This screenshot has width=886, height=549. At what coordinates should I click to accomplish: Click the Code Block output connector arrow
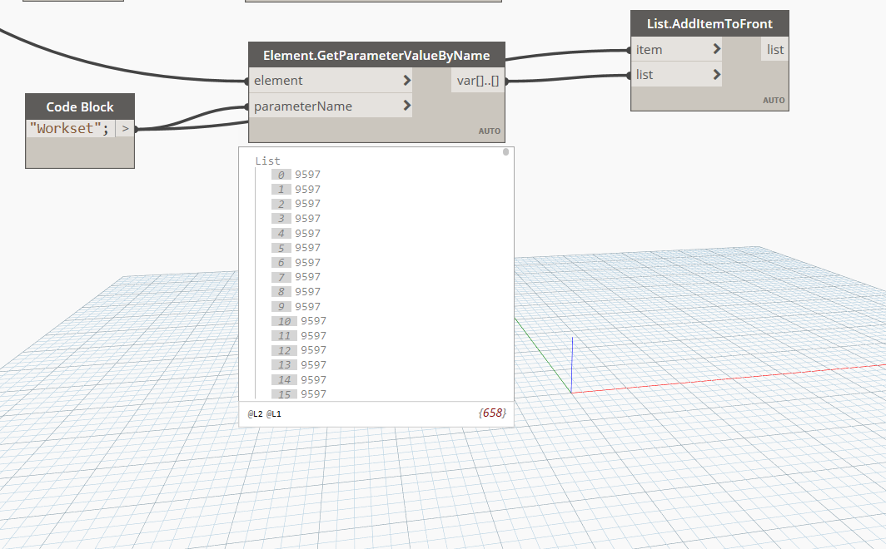[125, 128]
